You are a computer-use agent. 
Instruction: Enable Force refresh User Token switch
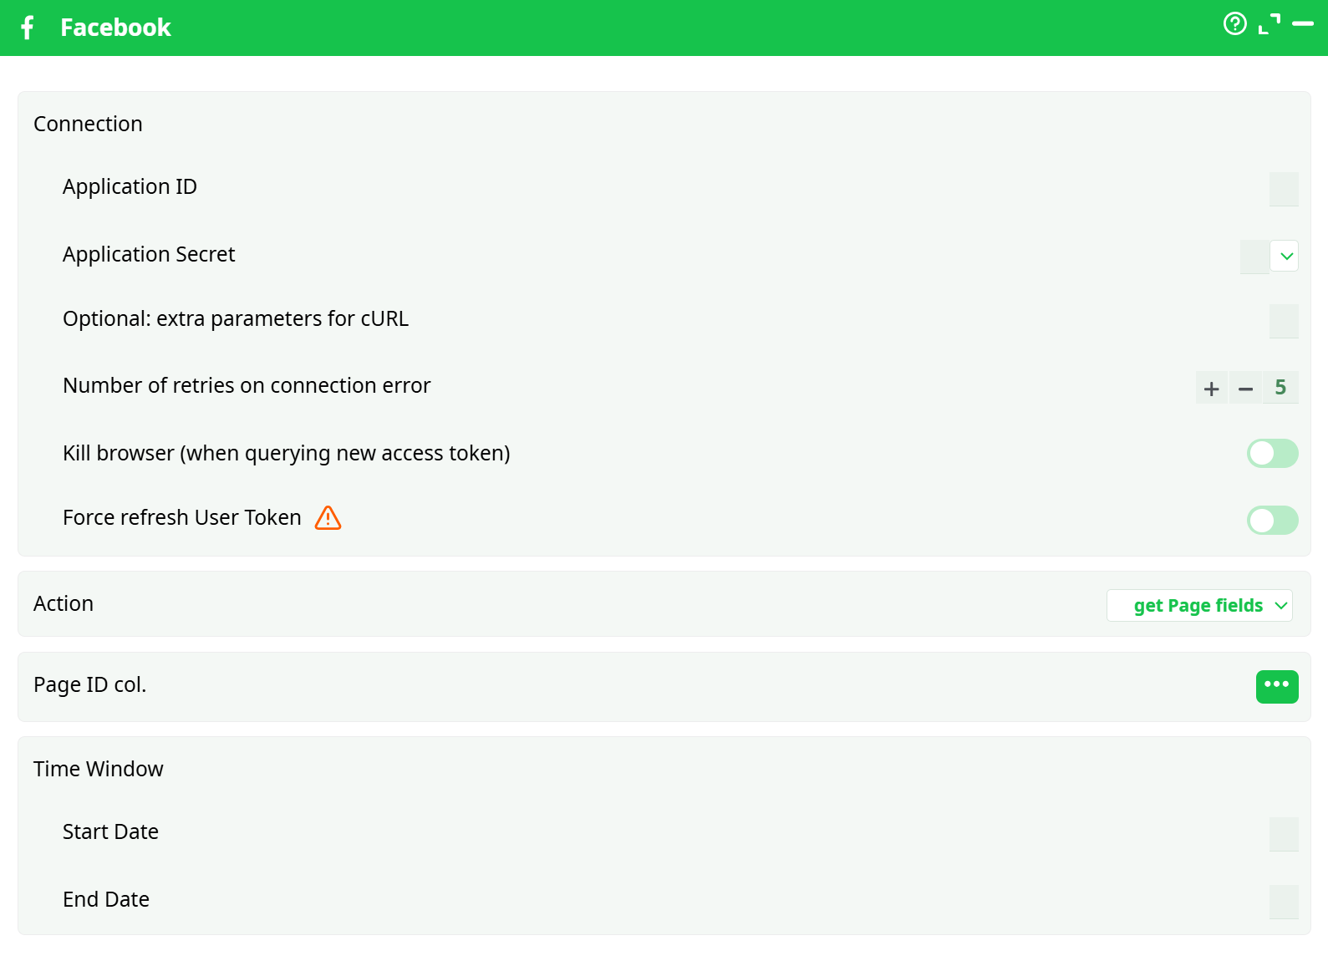pos(1272,521)
